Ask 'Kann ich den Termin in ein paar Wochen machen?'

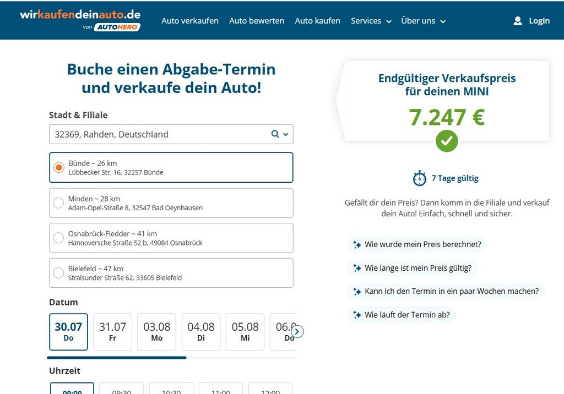point(446,291)
